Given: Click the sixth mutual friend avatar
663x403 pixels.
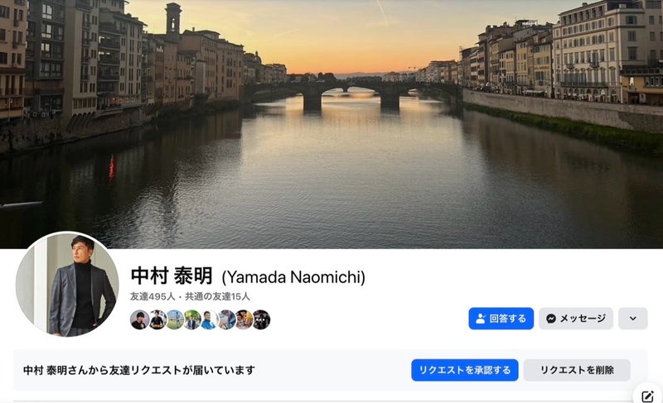Looking at the screenshot, I should (x=226, y=320).
